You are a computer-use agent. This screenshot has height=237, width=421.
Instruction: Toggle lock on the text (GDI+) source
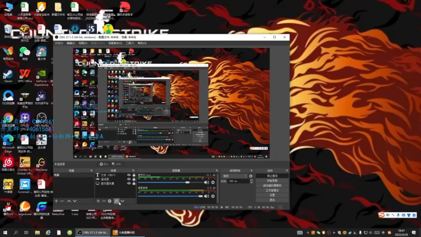tap(134, 175)
